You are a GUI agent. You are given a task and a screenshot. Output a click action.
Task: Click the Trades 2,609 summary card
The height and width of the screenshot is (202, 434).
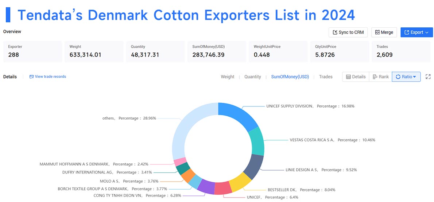click(401, 51)
